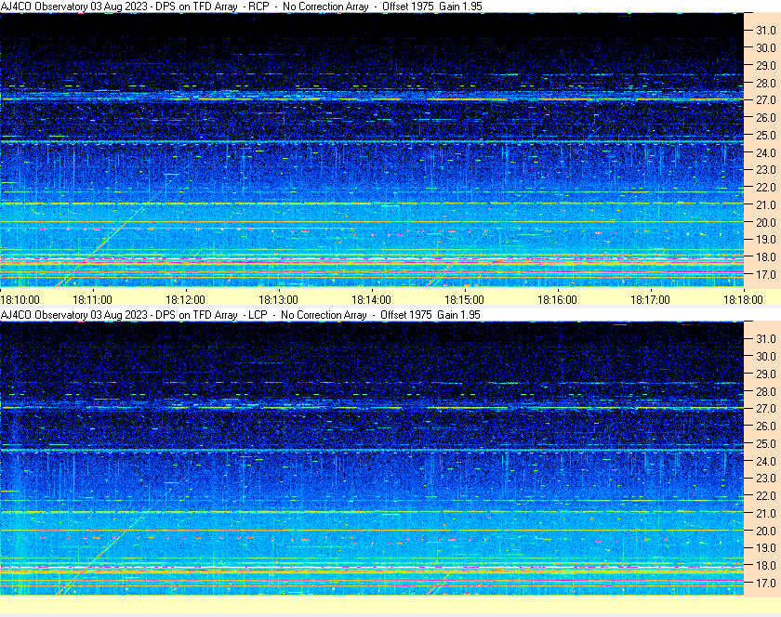
Task: Click the 18:18:00 time axis label
Action: coord(743,300)
